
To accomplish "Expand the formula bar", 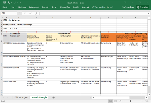I will (149, 13).
